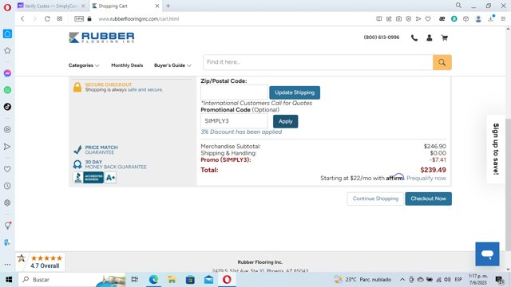Click the 4.7 Overall rating badge

tap(41, 262)
